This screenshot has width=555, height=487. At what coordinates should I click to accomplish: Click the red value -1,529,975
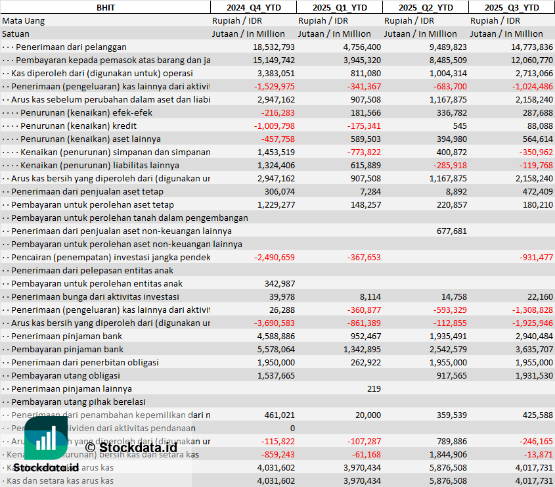[274, 86]
